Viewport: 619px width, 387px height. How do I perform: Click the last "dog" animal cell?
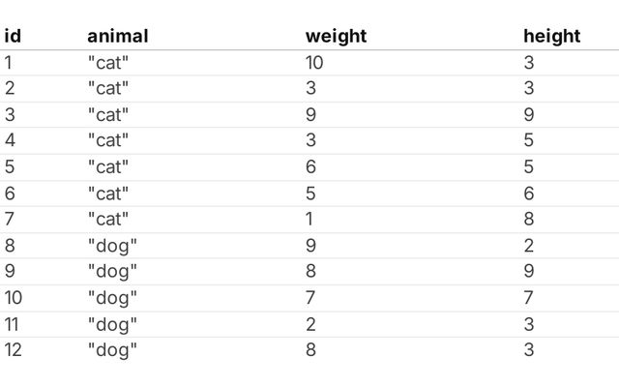point(112,350)
